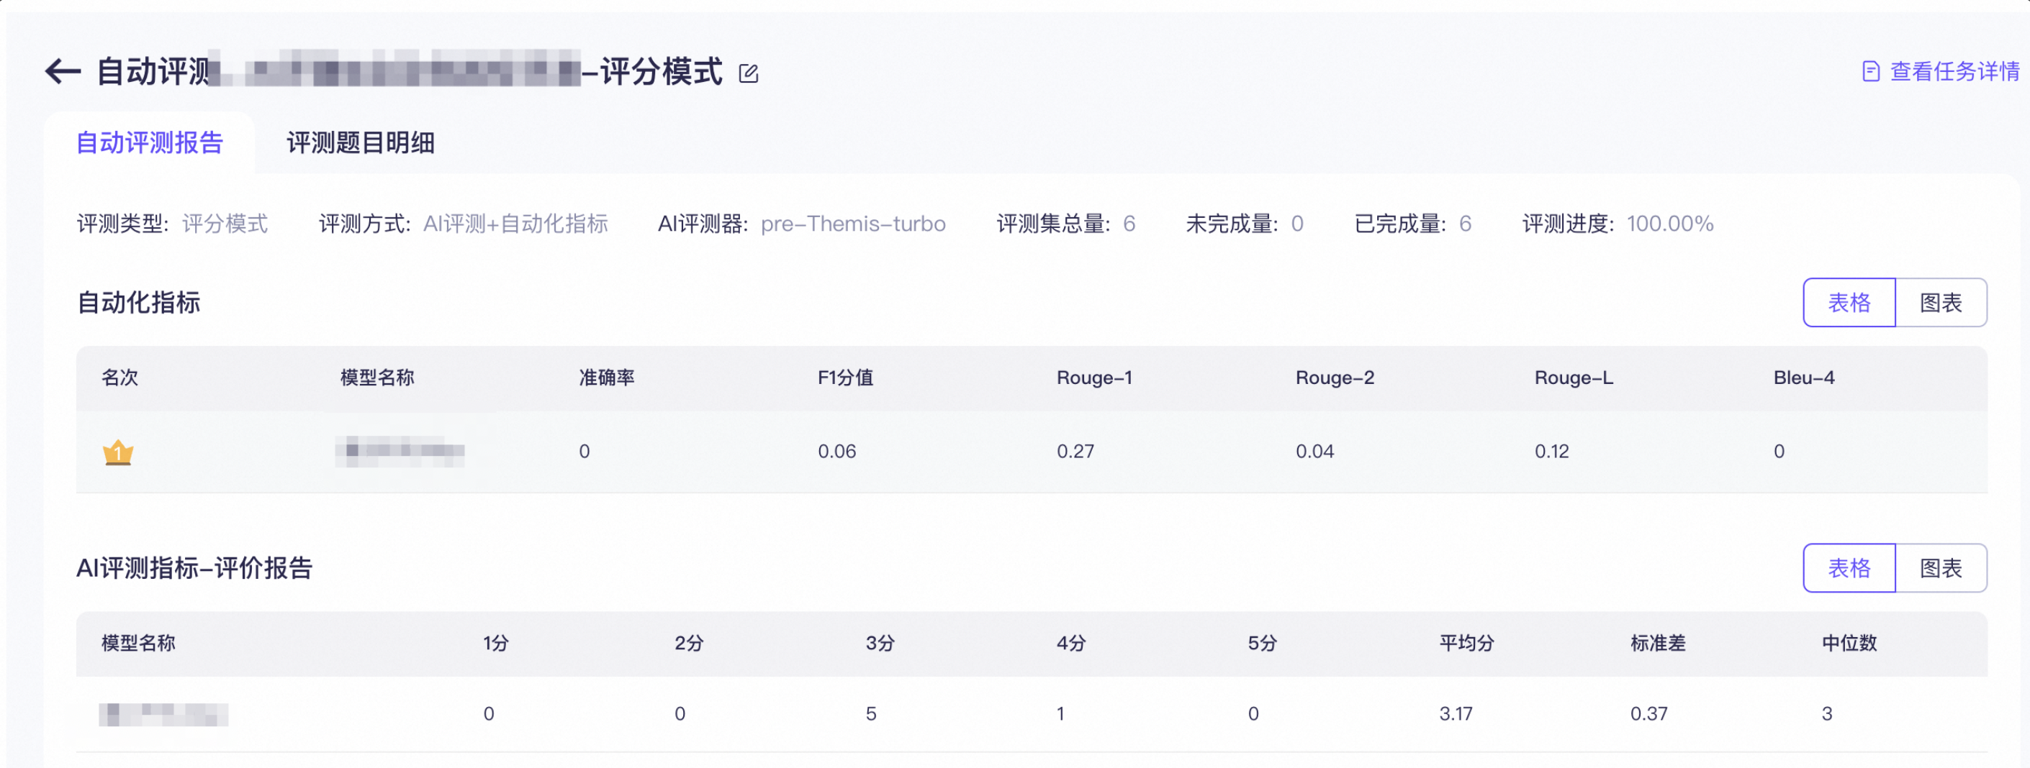Open the task details document icon
Viewport: 2030px width, 768px height.
tap(1871, 72)
